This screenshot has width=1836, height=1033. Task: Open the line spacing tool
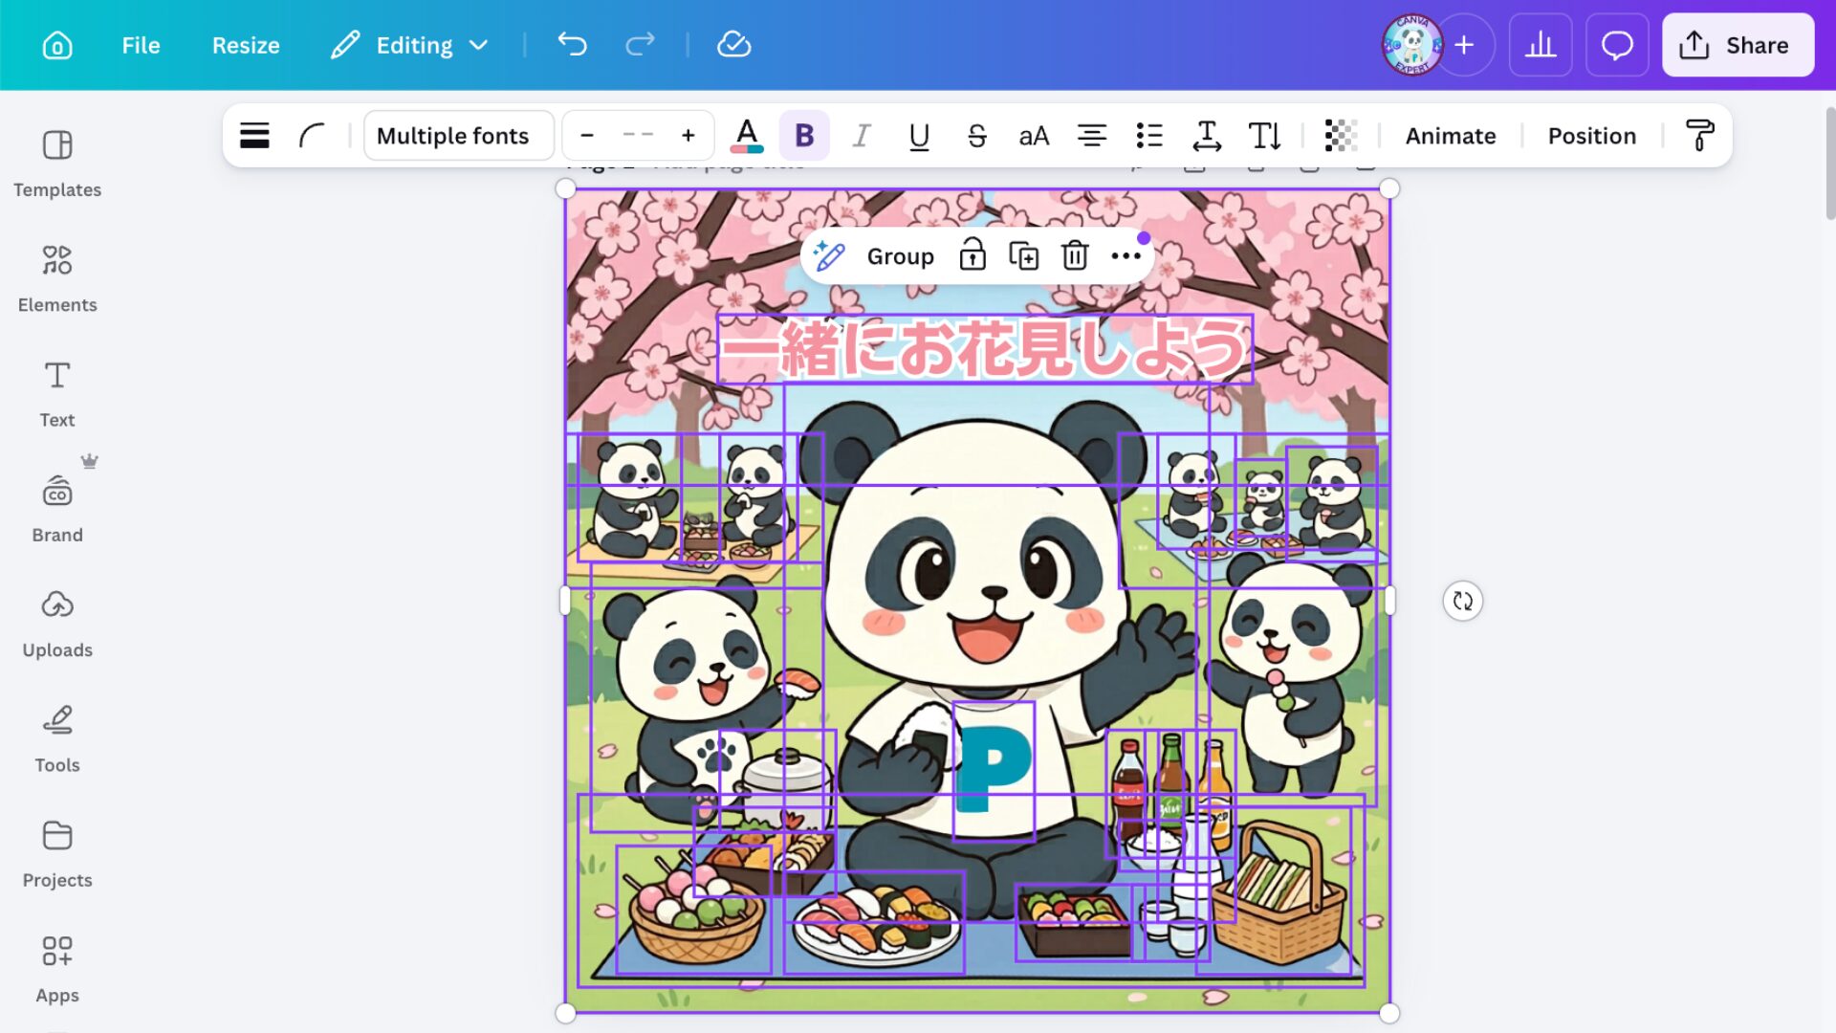1207,136
